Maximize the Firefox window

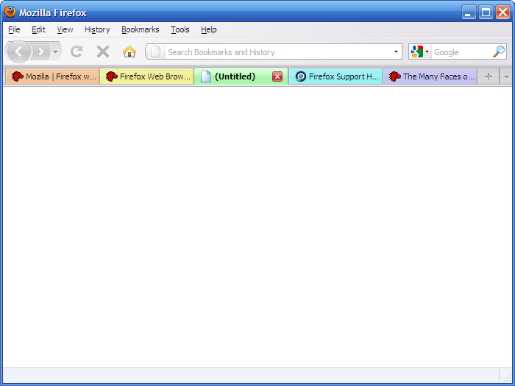point(486,12)
